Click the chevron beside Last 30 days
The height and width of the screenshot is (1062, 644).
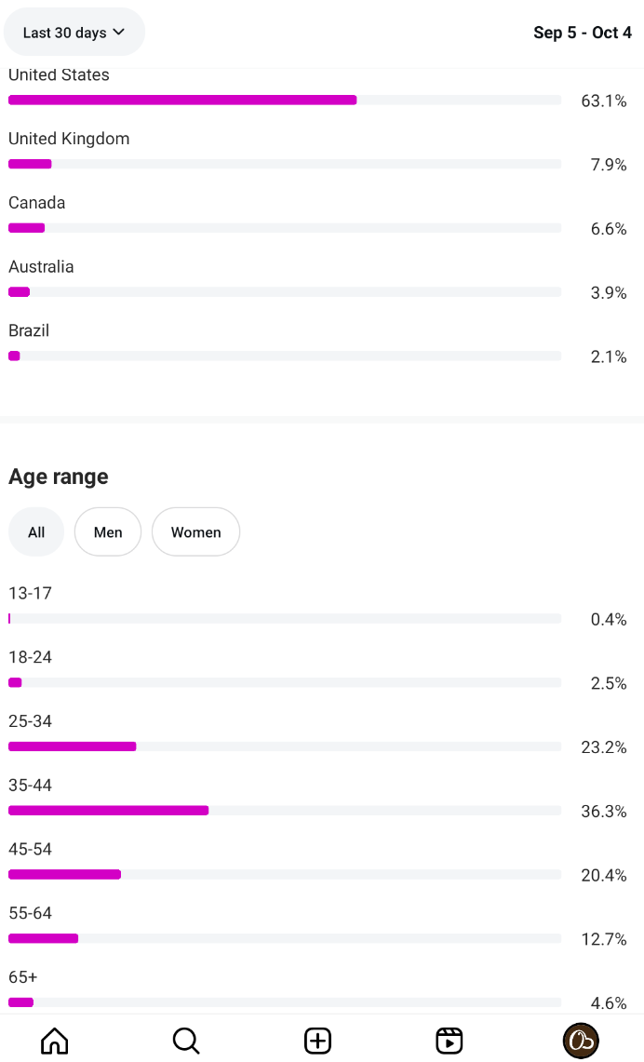(119, 33)
